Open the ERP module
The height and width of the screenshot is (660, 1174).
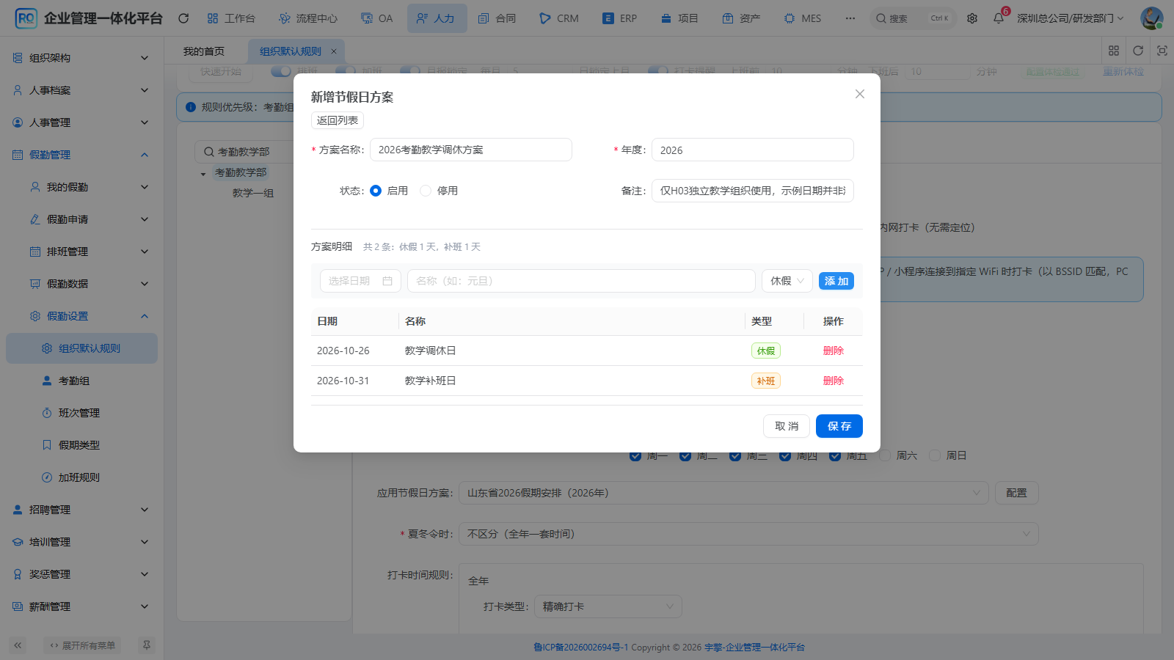point(619,18)
